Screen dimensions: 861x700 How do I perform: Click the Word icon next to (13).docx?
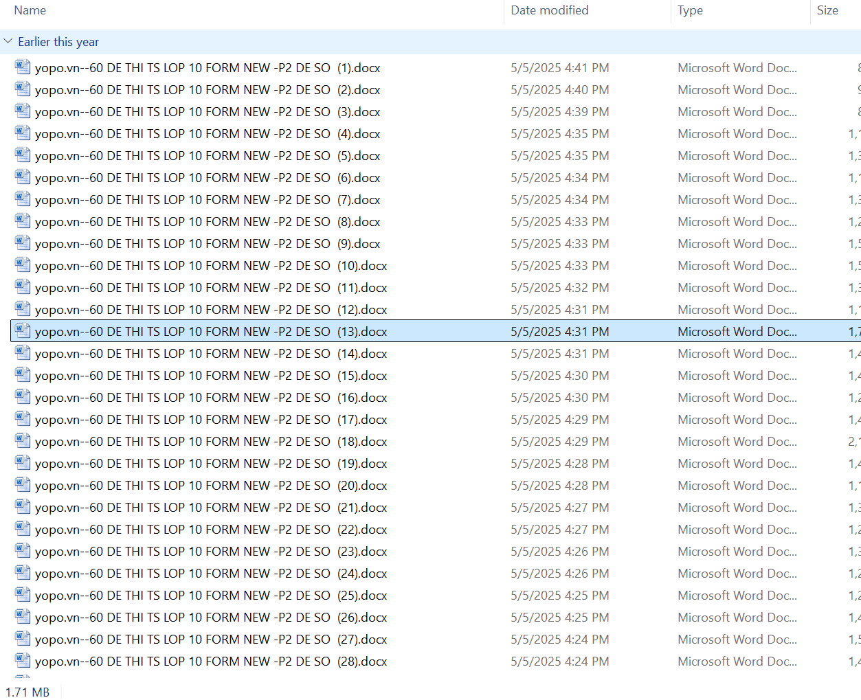point(23,331)
